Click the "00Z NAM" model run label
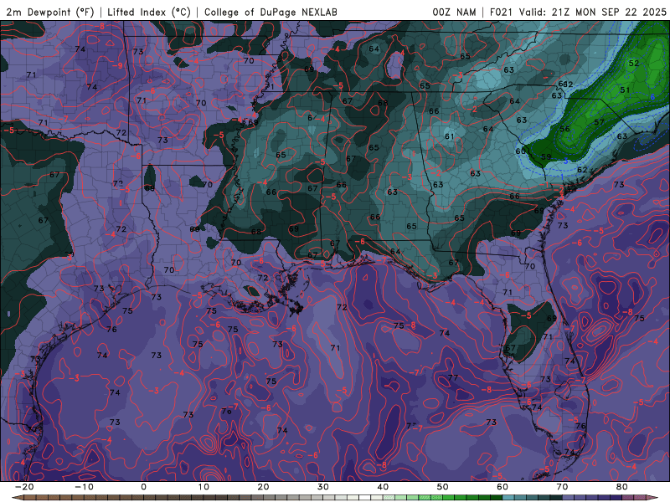Viewport: 670px width, 502px height. click(454, 12)
